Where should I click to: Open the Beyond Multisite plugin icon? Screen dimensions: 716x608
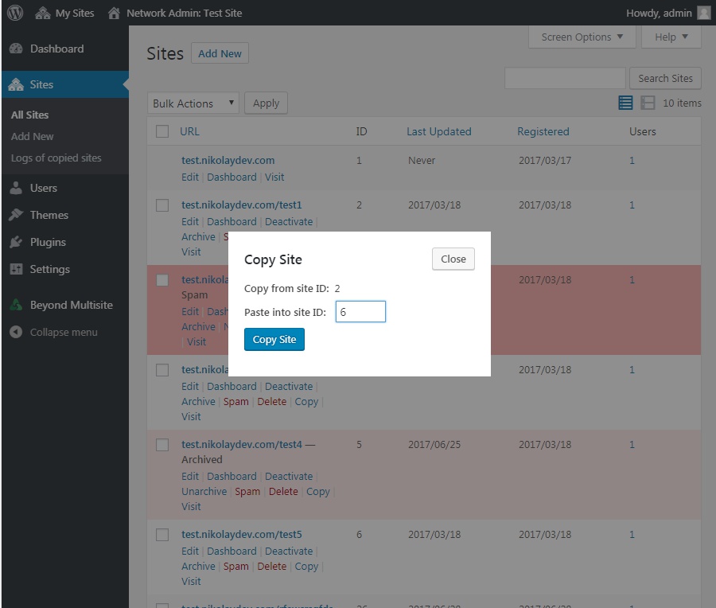coord(18,304)
